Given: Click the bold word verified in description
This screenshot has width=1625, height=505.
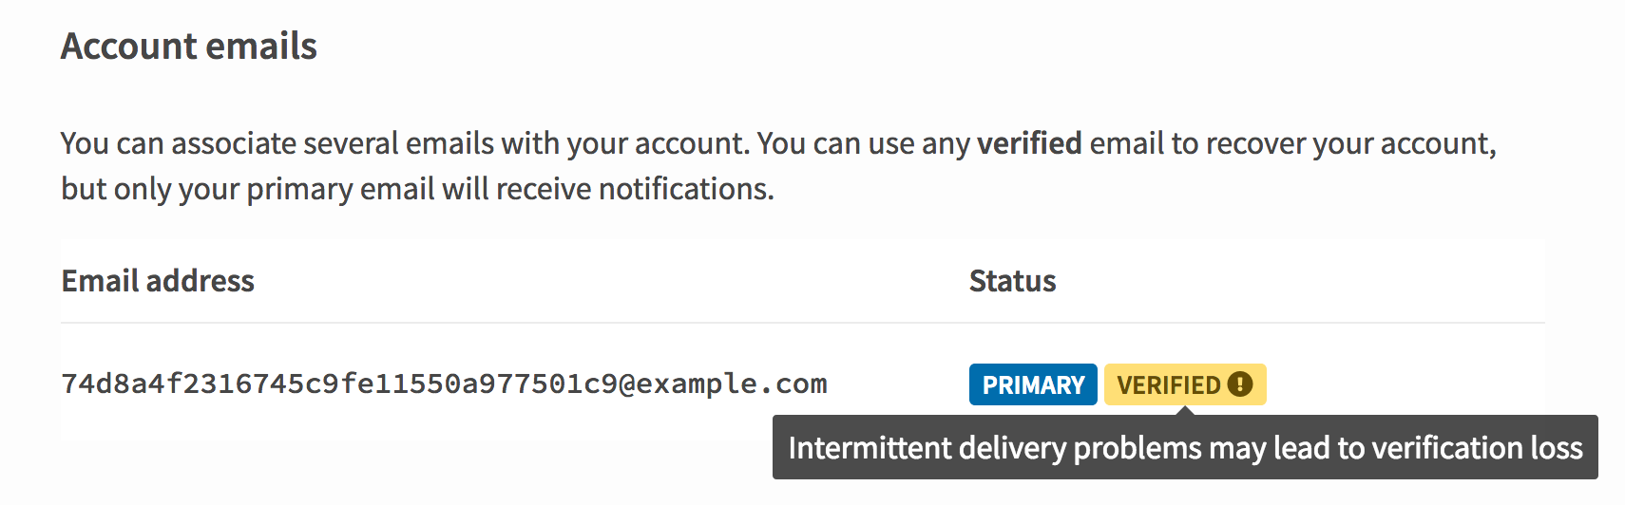Looking at the screenshot, I should click(1029, 143).
